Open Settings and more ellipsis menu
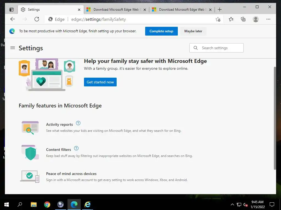The image size is (281, 210). point(268,19)
